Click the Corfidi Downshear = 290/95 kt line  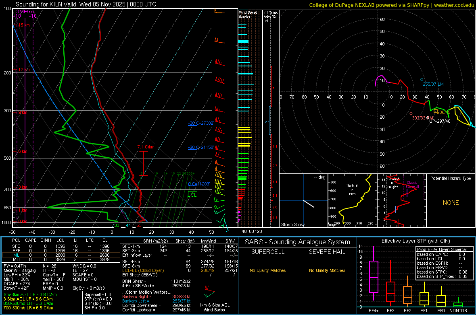coord(157,306)
